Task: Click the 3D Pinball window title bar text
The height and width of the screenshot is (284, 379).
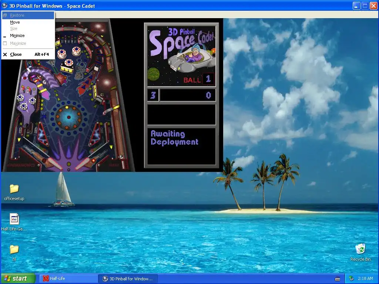Action: click(x=52, y=6)
